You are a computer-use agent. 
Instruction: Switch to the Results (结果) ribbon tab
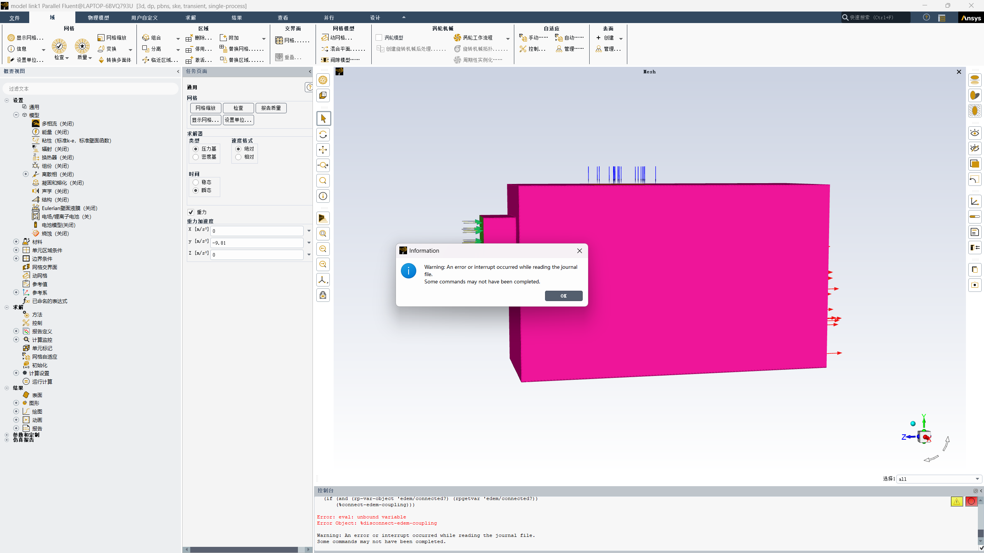click(237, 18)
